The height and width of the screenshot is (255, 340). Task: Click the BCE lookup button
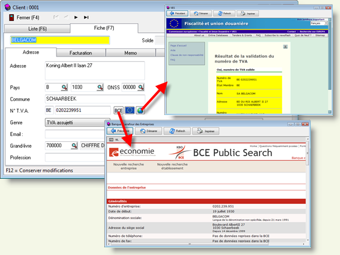click(x=118, y=110)
